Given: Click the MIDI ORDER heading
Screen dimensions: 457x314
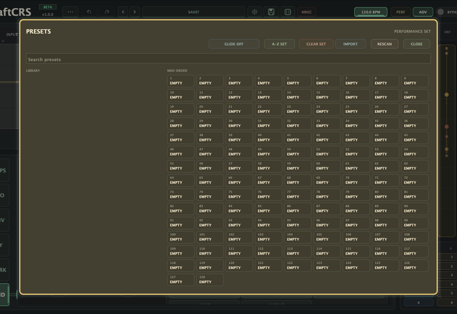Looking at the screenshot, I should pos(177,71).
